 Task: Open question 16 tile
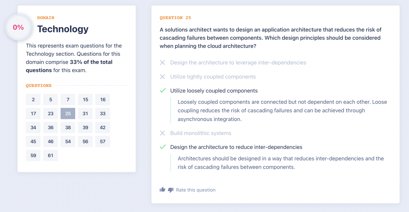pos(103,100)
